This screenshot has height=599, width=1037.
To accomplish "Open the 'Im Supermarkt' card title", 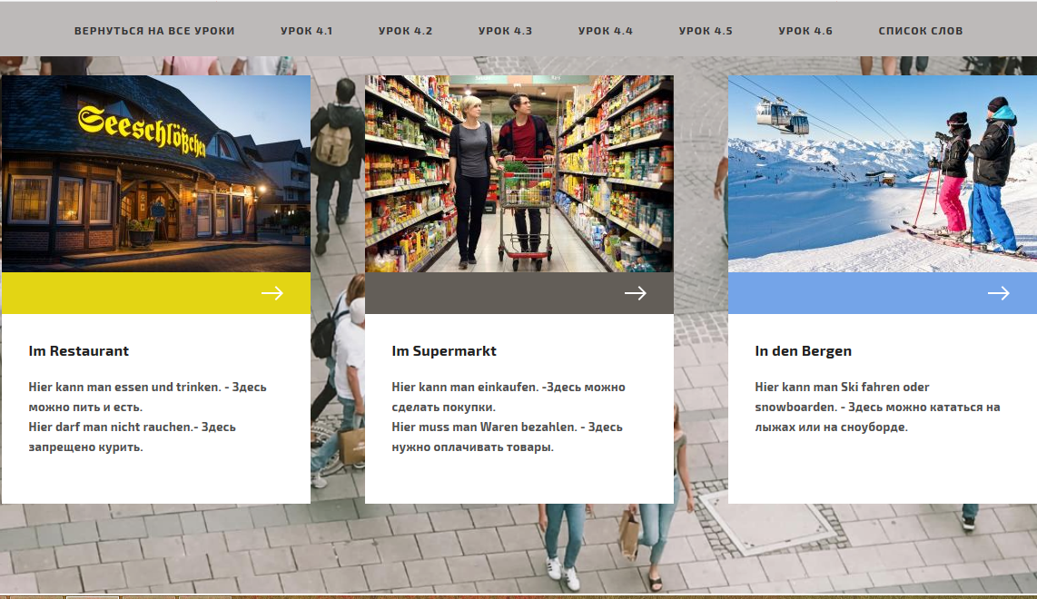I will tap(444, 351).
